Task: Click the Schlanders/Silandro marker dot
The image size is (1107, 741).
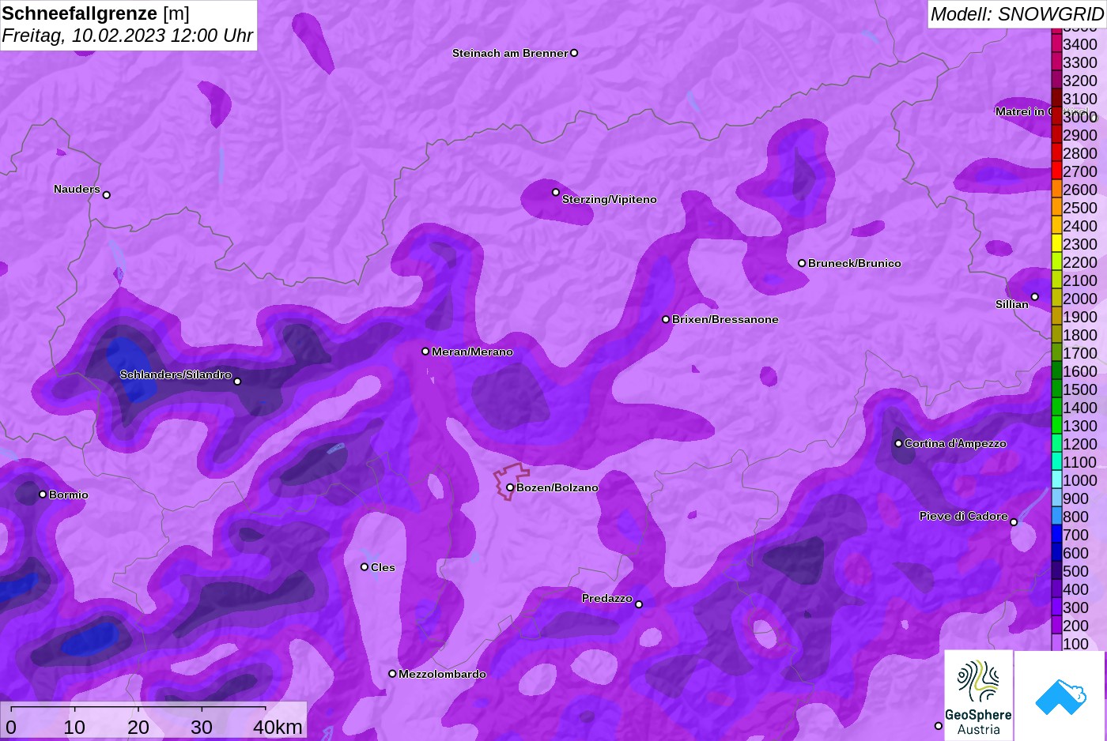Action: click(x=237, y=381)
